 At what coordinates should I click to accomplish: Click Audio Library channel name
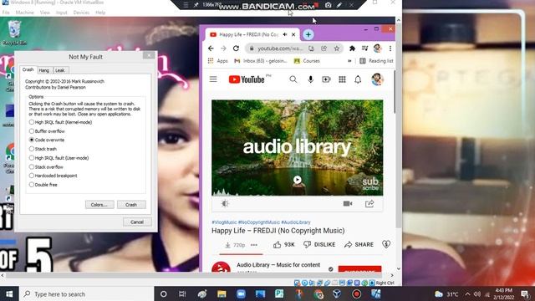click(x=278, y=265)
